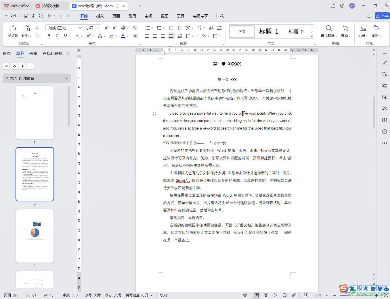Toggle character shading (gray A)
The image size is (390, 299).
point(135,36)
